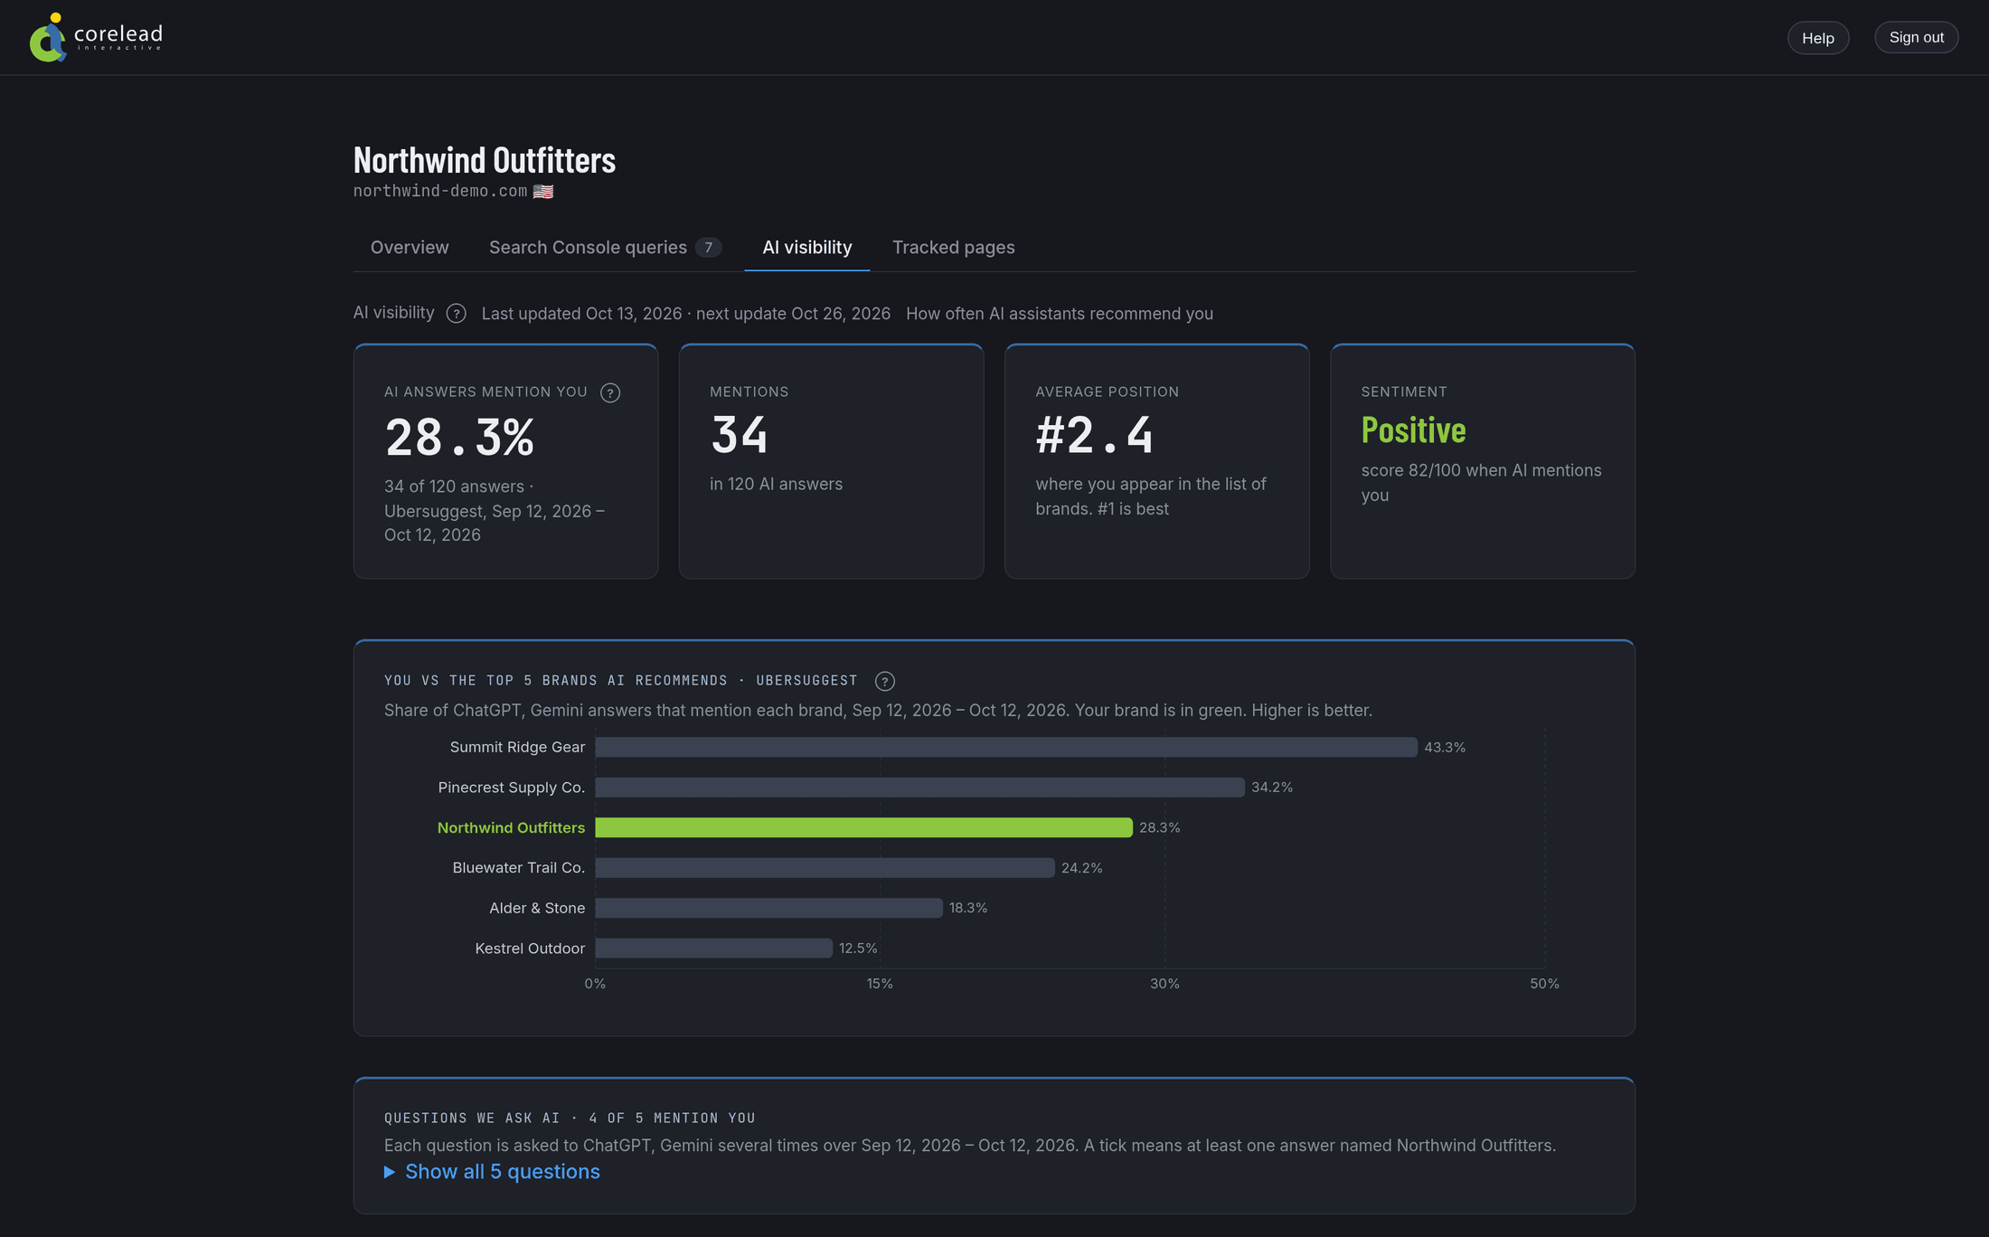Click the Kestrel Outdoor label
Viewport: 1989px width, 1237px height.
coord(530,949)
